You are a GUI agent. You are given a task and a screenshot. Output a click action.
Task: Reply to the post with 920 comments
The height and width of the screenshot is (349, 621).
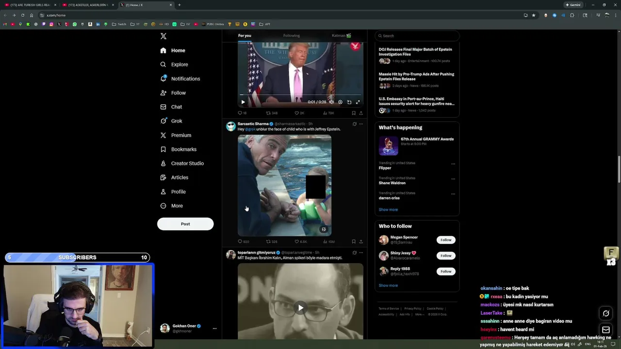(x=243, y=241)
